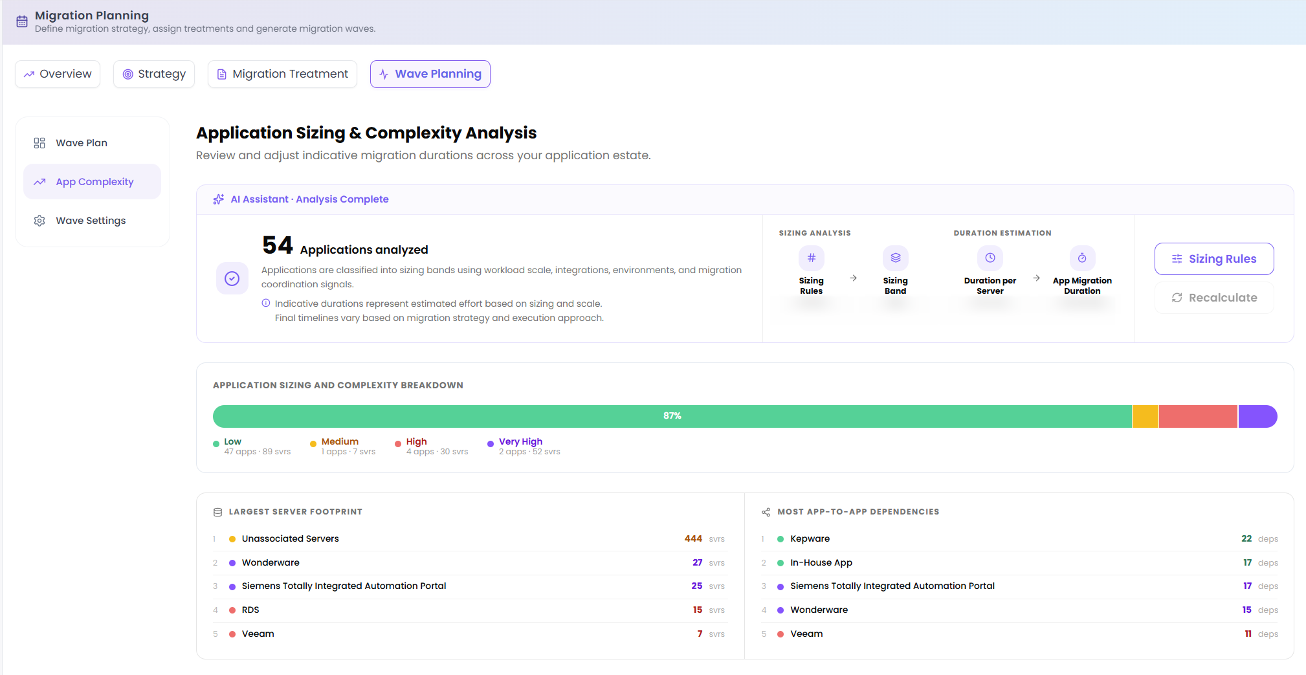Select Veeam in the dependencies list

[1019, 634]
